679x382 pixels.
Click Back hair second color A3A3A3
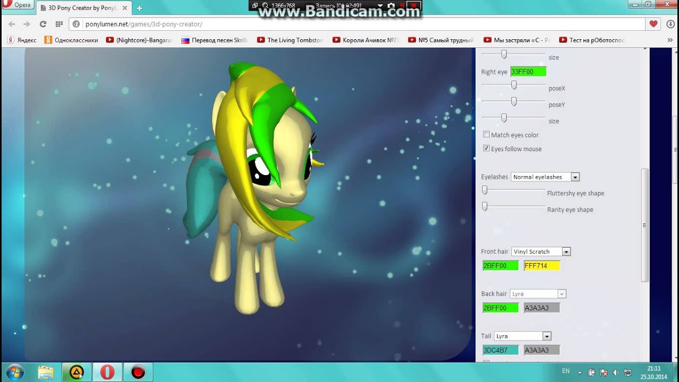(x=542, y=308)
